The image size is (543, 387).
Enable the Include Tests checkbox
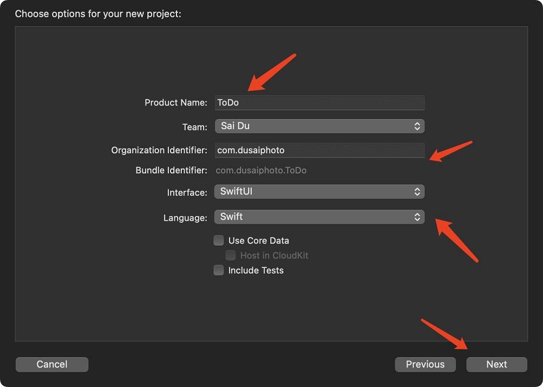pyautogui.click(x=218, y=270)
